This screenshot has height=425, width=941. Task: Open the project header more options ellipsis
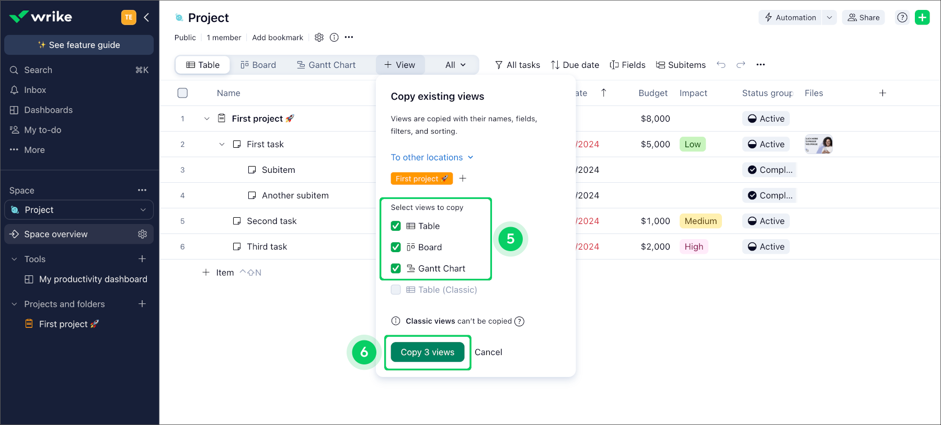point(349,38)
